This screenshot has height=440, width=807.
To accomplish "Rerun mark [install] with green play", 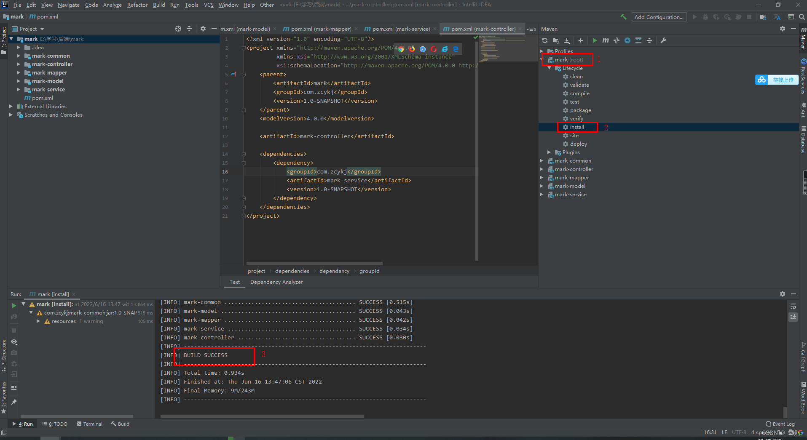I will (14, 306).
